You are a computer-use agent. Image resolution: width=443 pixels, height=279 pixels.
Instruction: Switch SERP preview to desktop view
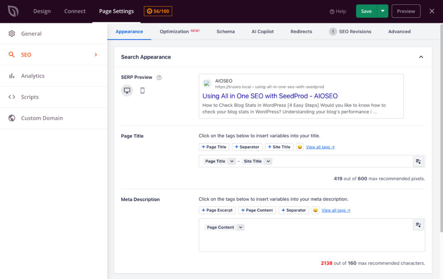click(x=127, y=91)
